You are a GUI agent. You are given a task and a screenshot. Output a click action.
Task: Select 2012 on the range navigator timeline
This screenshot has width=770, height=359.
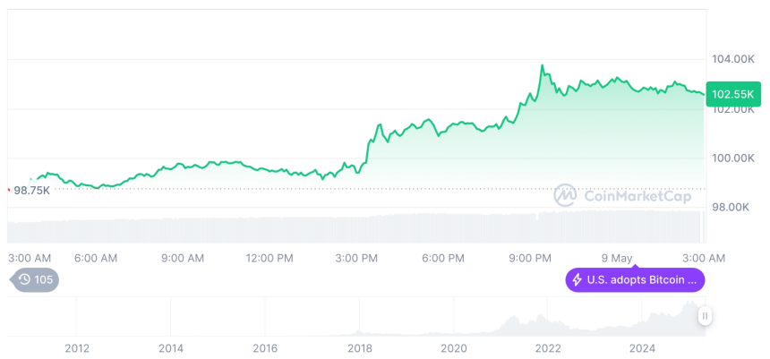(x=77, y=348)
